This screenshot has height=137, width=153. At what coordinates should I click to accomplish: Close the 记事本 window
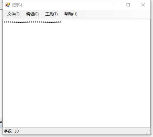143,5
